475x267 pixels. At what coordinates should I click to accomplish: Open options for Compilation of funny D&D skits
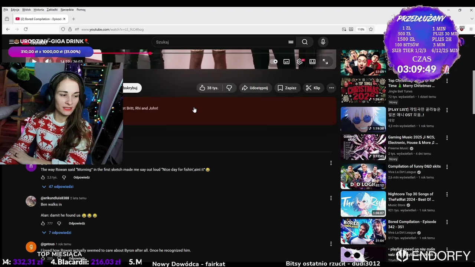pos(447,167)
